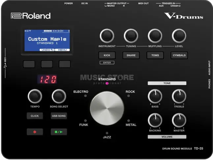Toggle the CLICK metronome button

[35, 116]
